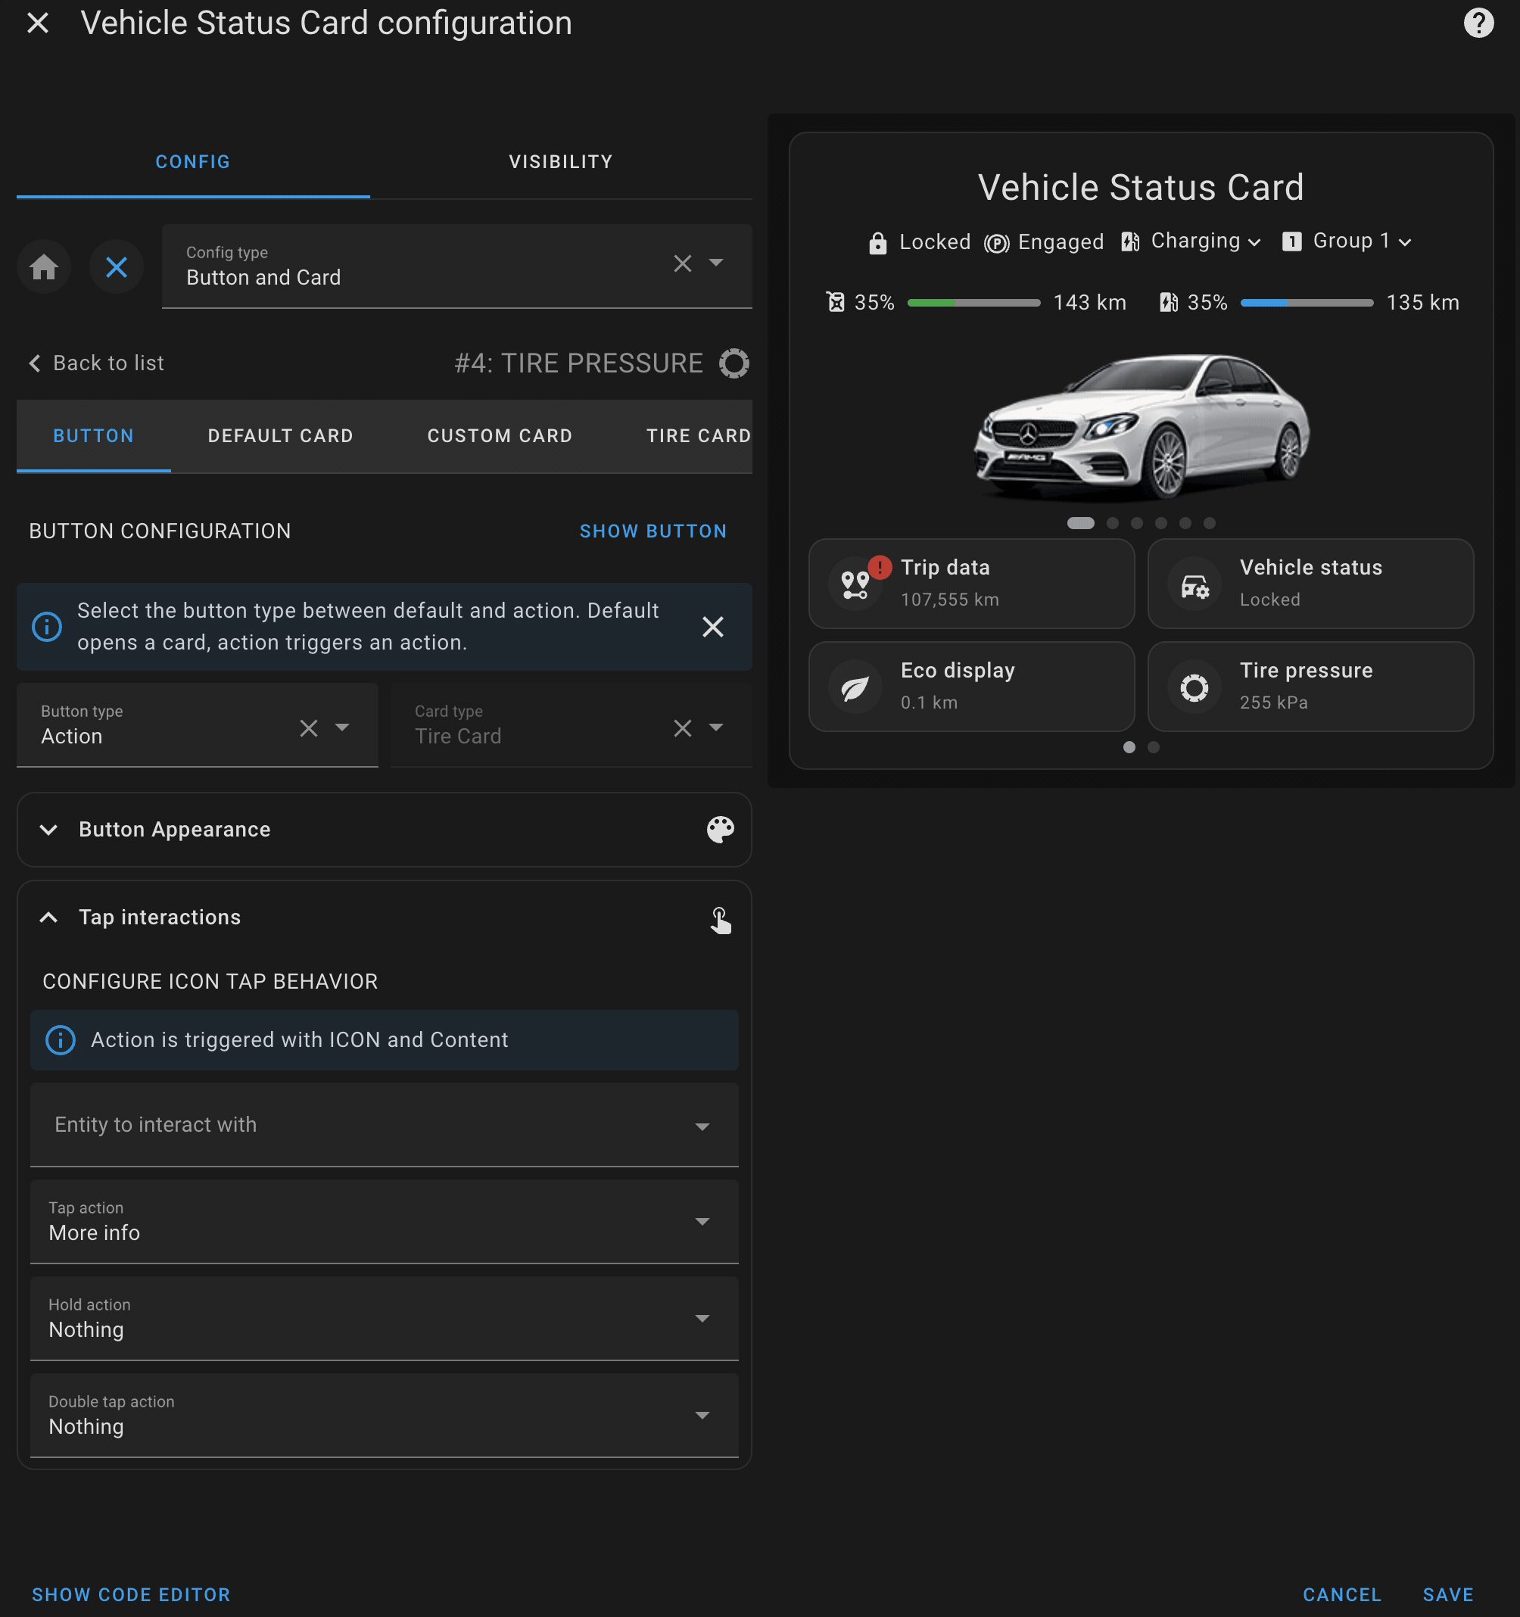This screenshot has width=1520, height=1617.
Task: Click the Trip data button icon
Action: (855, 584)
